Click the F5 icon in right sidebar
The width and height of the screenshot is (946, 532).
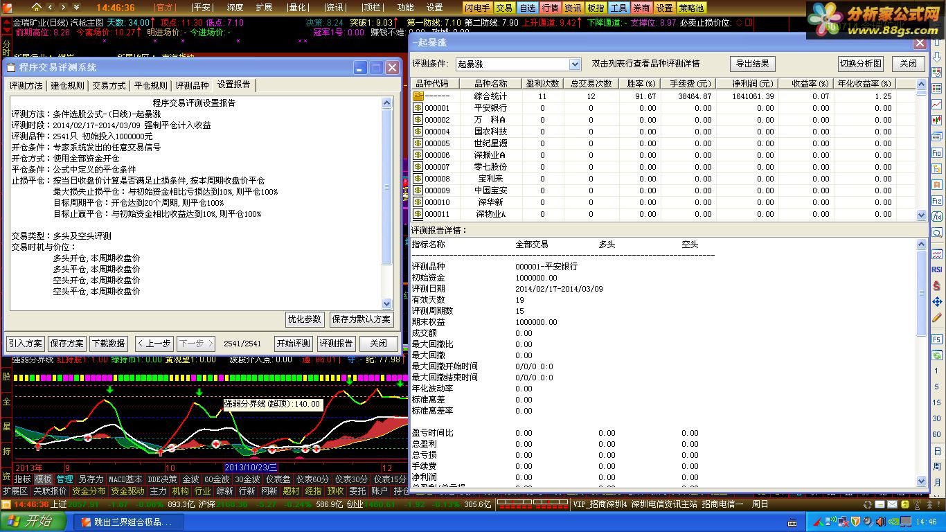(x=937, y=339)
